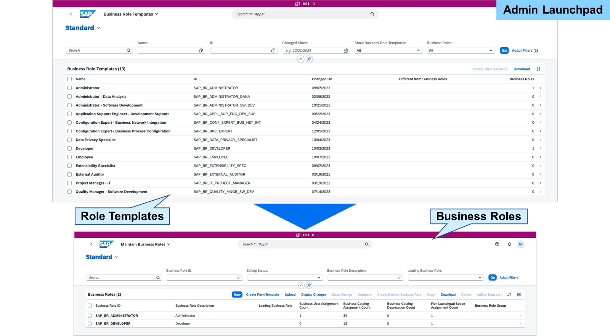Click Configuration Expert - Business Network Integration name
Viewport: 610px width, 336px height.
click(x=121, y=123)
